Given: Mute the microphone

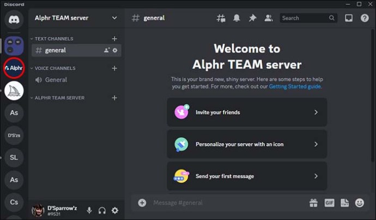Looking at the screenshot, I should tap(89, 210).
